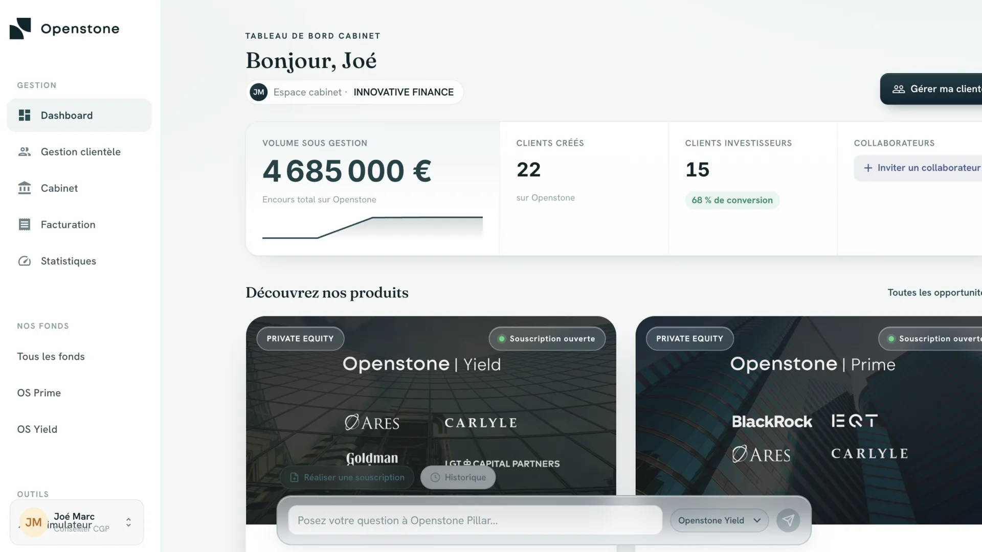Click the Dashboard grid icon
This screenshot has height=552, width=982.
(x=25, y=116)
